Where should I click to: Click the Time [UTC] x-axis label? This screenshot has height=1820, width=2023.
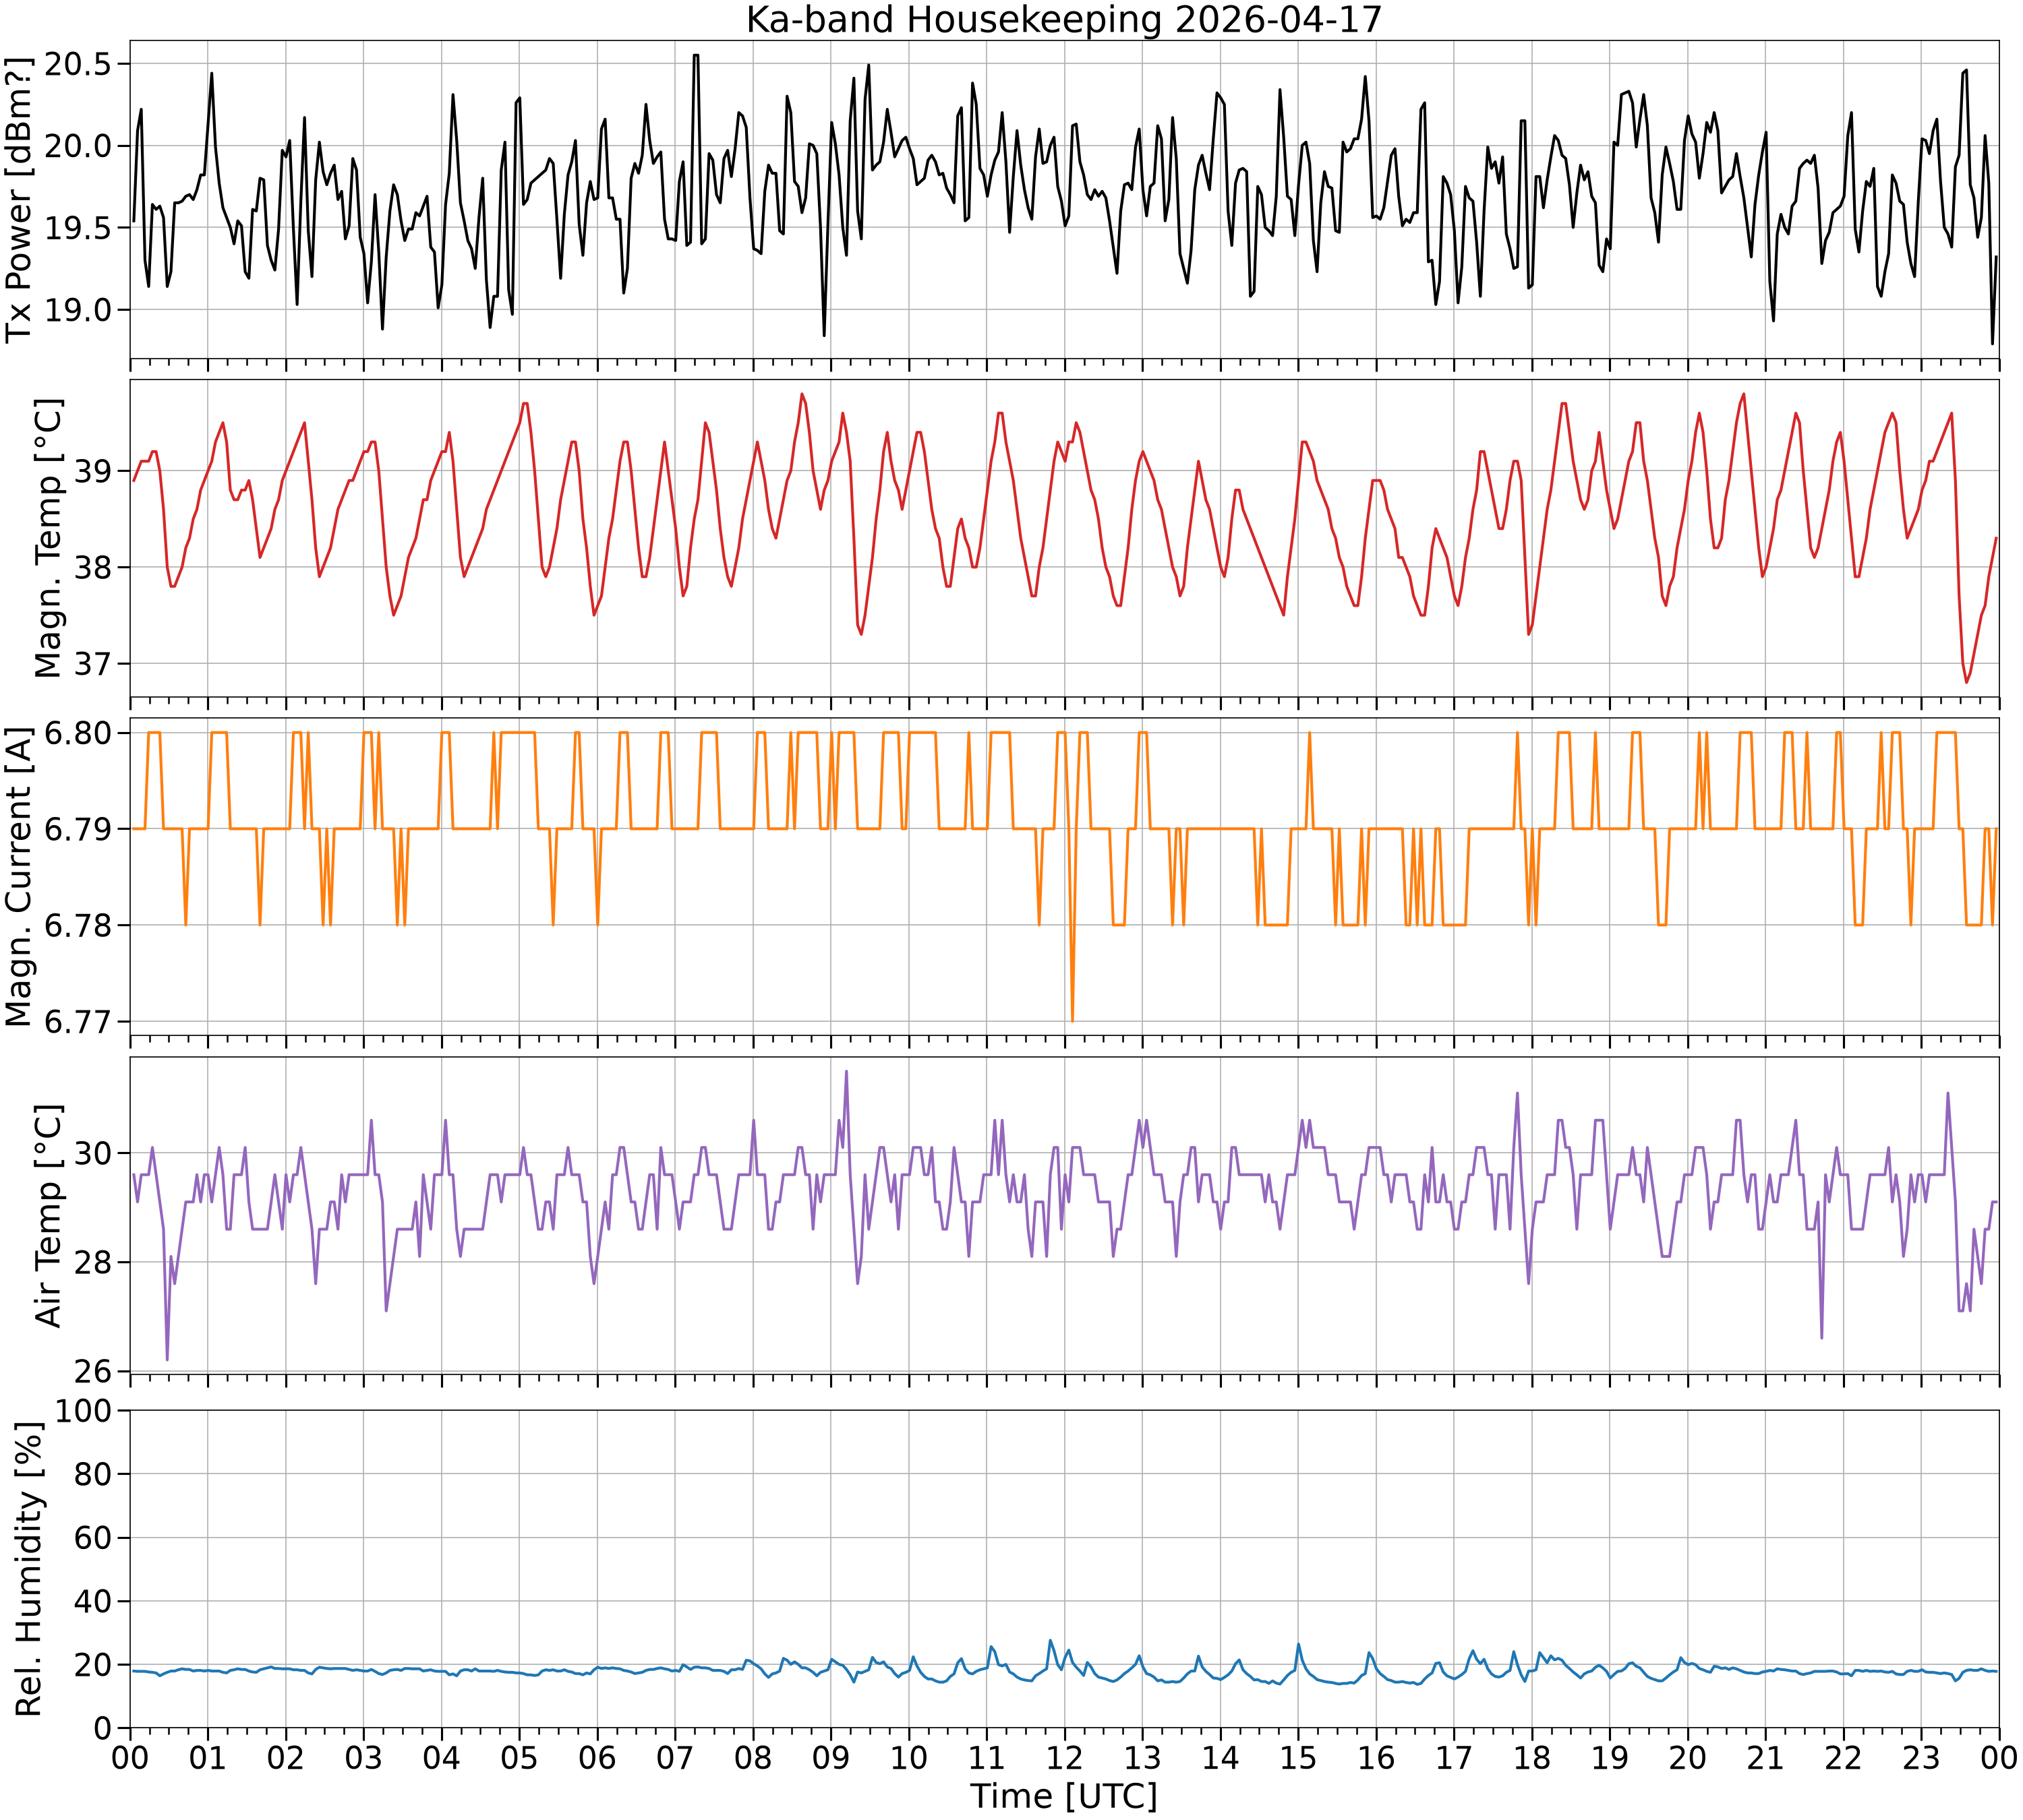1063,1796
